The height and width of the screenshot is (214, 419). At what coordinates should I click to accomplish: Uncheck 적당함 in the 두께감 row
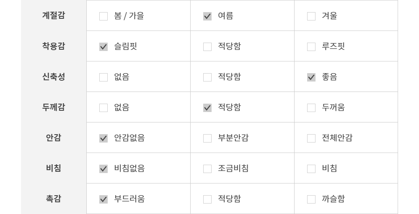point(207,108)
